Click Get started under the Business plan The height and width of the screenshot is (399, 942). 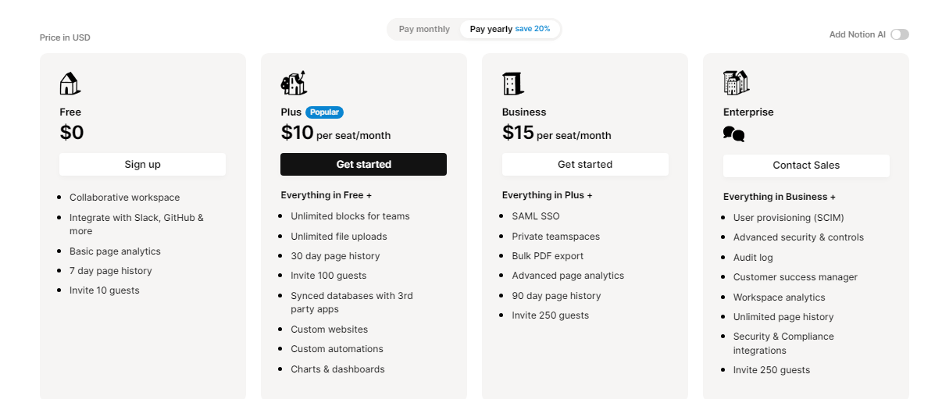tap(585, 165)
